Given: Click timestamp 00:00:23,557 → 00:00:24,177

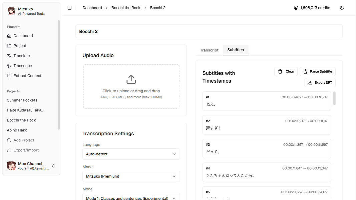Looking at the screenshot, I should tap(304, 192).
